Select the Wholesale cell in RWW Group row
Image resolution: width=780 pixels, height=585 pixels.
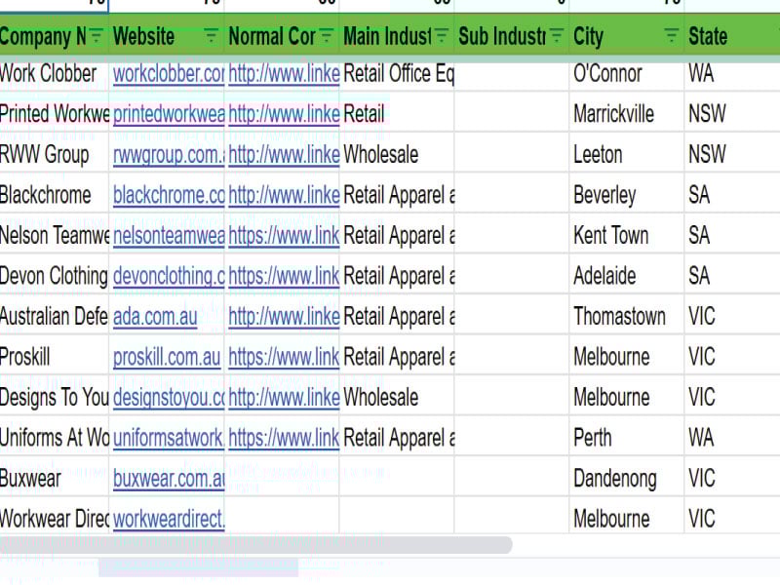397,154
